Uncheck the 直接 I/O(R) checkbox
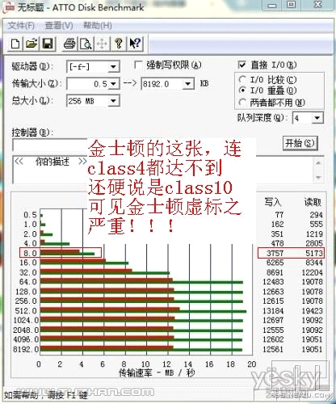The height and width of the screenshot is (404, 336). pyautogui.click(x=242, y=65)
